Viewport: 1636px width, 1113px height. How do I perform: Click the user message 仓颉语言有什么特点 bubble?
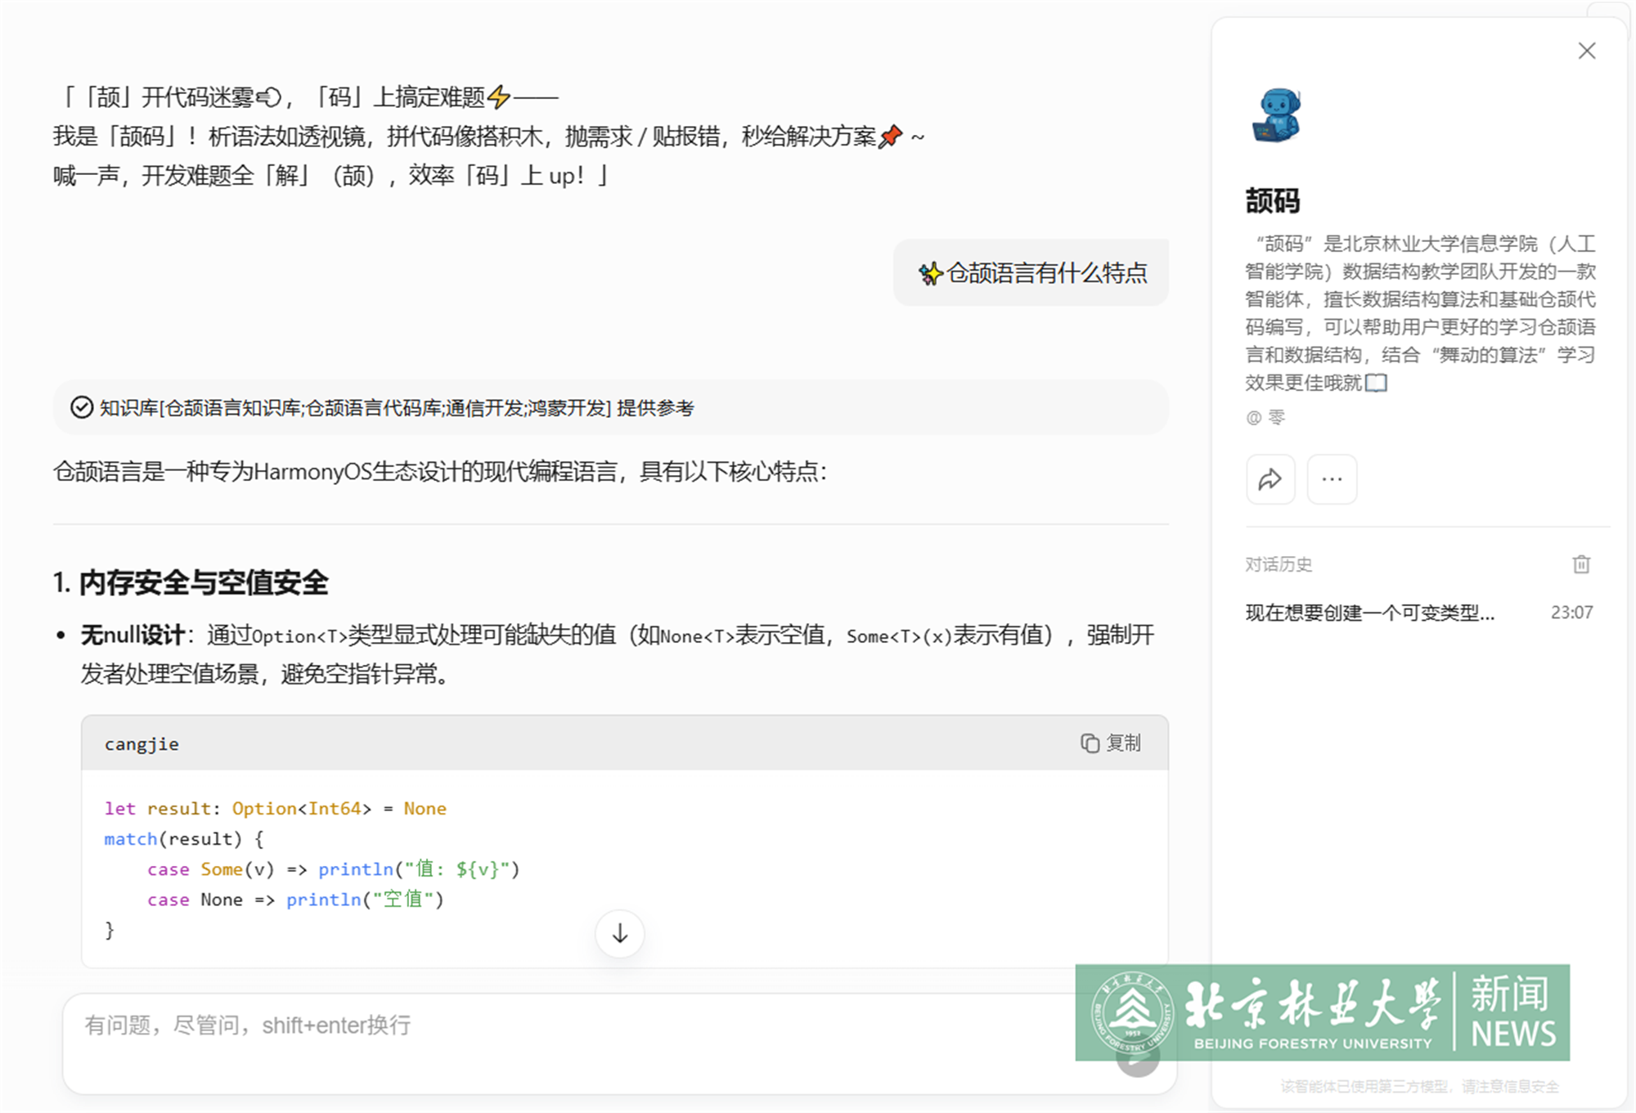pyautogui.click(x=1031, y=273)
